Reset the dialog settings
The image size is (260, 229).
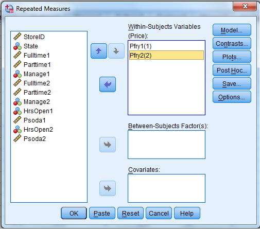(x=130, y=213)
